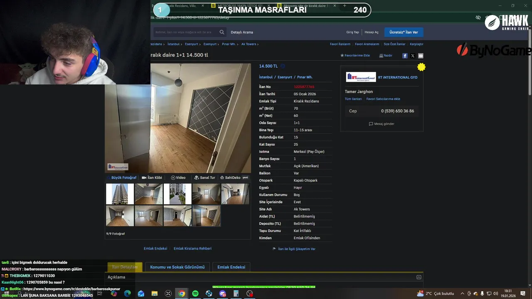Click Ücretsiz İlan Ver button
Image resolution: width=532 pixels, height=299 pixels.
404,32
